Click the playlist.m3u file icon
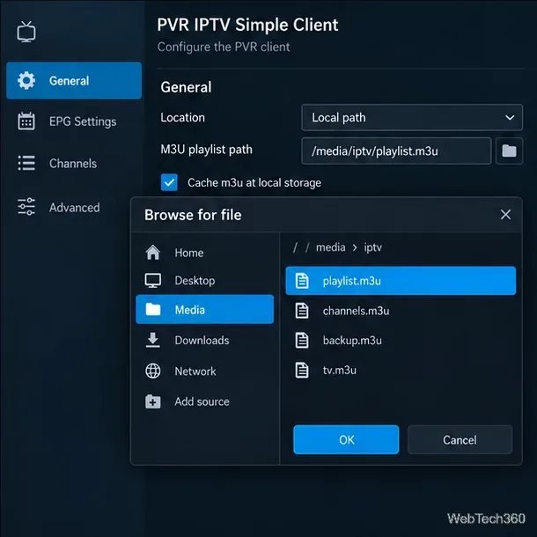The width and height of the screenshot is (537, 537). (x=302, y=281)
